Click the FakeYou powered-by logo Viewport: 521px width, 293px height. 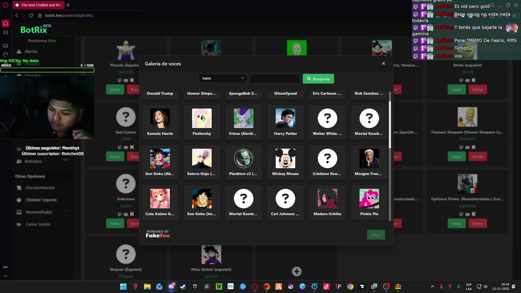pos(158,234)
